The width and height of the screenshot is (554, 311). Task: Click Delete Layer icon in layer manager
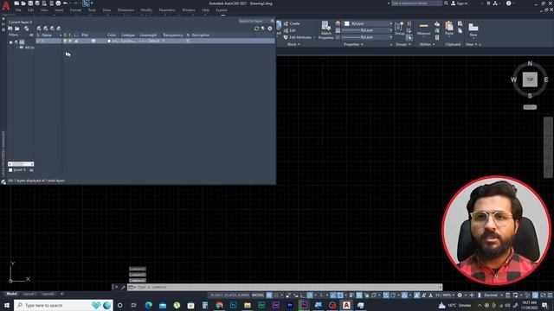(52, 29)
